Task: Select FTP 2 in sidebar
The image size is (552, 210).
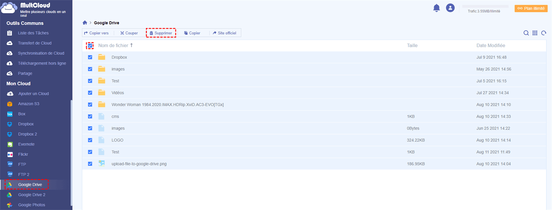Action: pyautogui.click(x=24, y=174)
